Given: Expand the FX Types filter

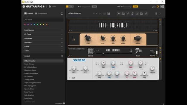Looking at the screenshot, I should click(44, 34).
